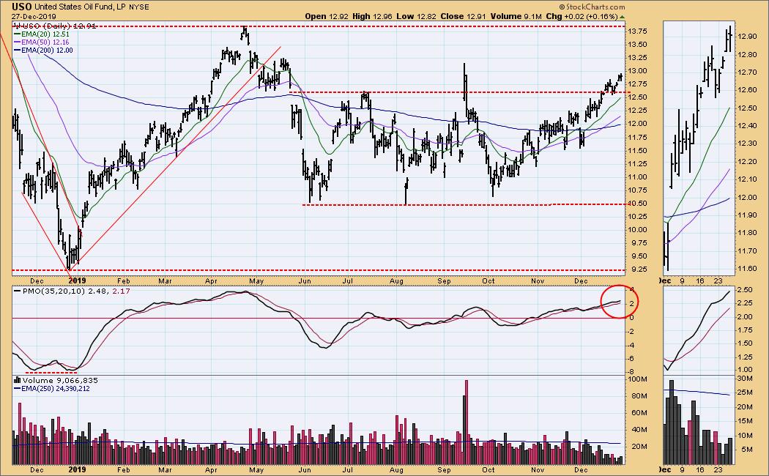
Task: Click the 2019 label on price time axis
Action: tap(78, 279)
